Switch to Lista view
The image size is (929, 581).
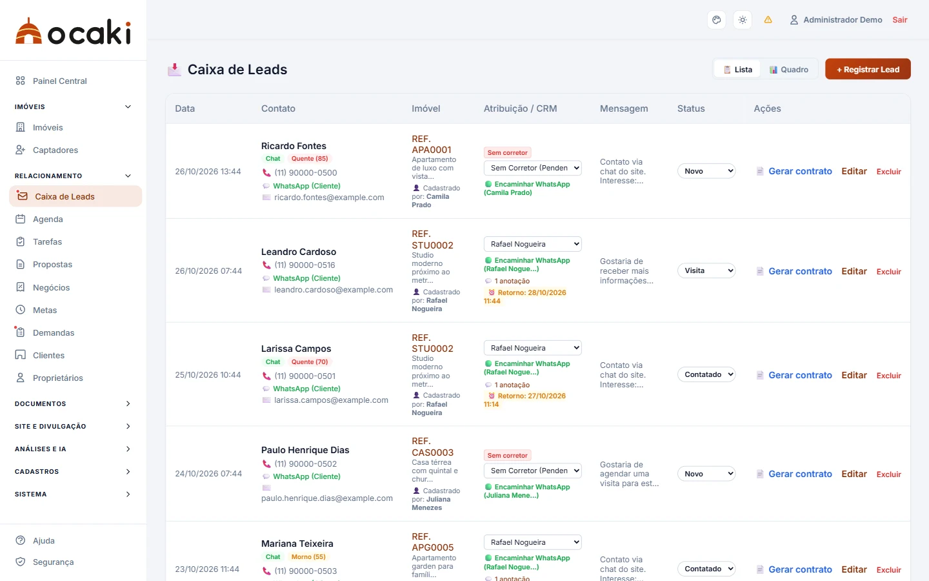point(737,70)
